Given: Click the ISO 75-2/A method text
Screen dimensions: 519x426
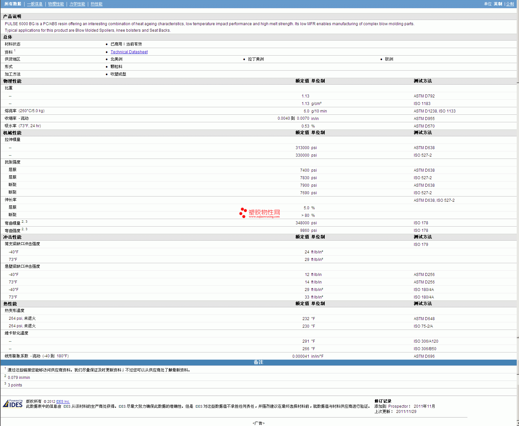Looking at the screenshot, I should [423, 326].
